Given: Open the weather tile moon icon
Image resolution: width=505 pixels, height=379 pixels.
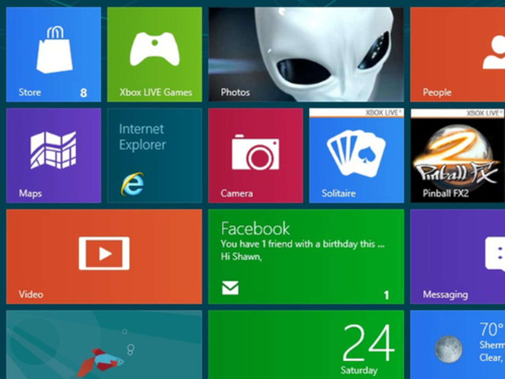Looking at the screenshot, I should coord(448,349).
